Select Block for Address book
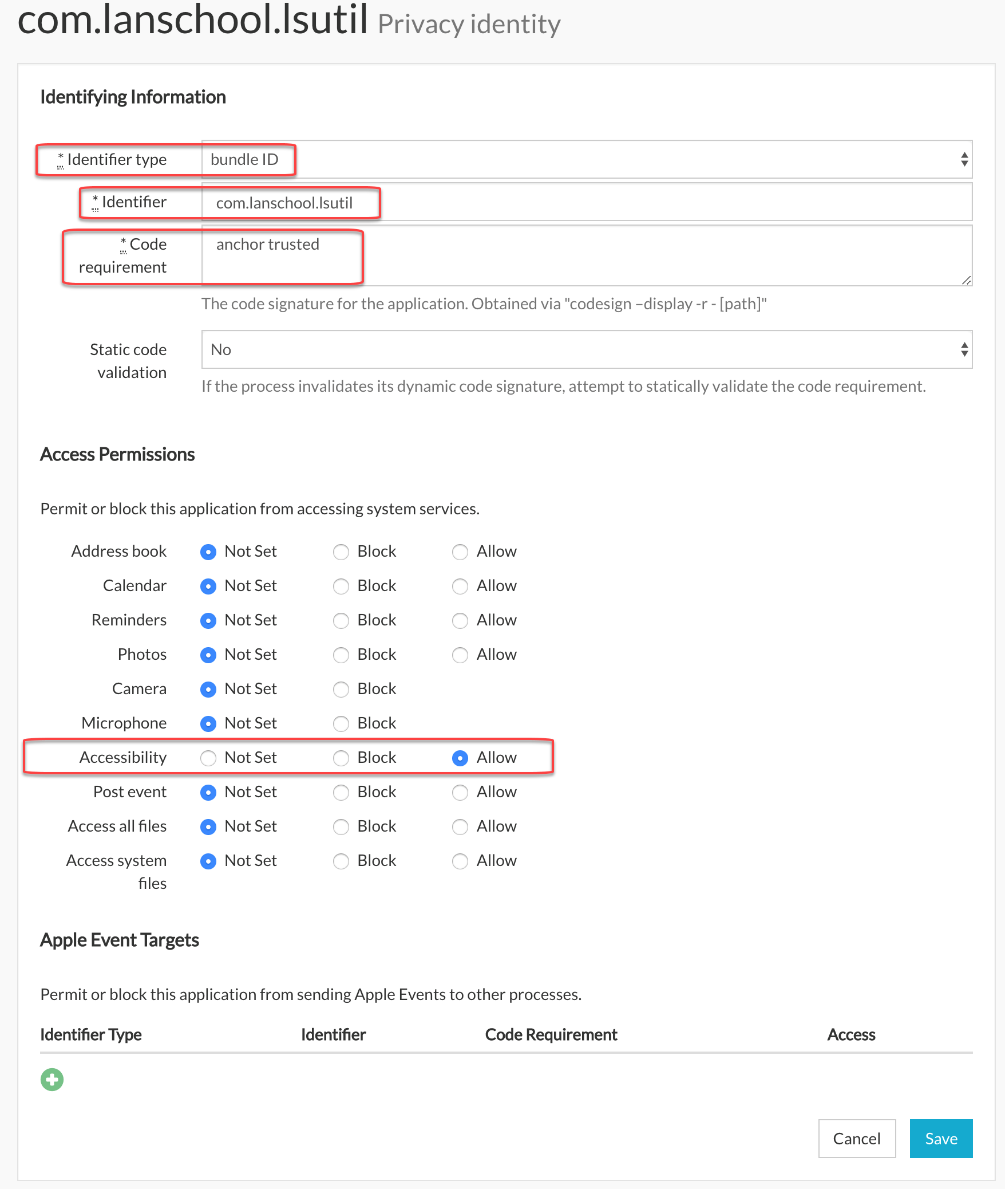 coord(341,552)
